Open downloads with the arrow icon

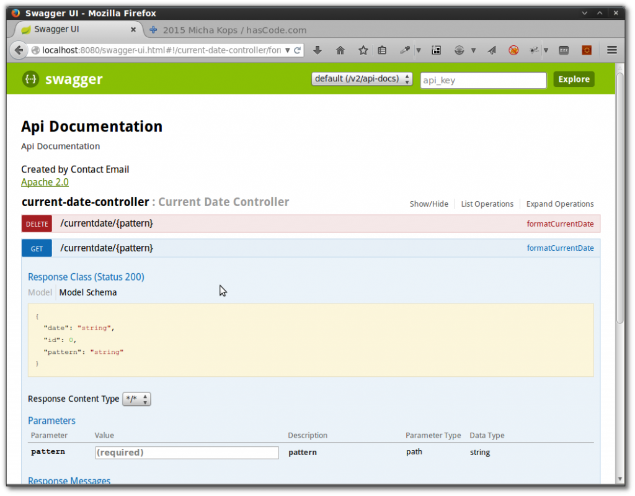[x=317, y=50]
